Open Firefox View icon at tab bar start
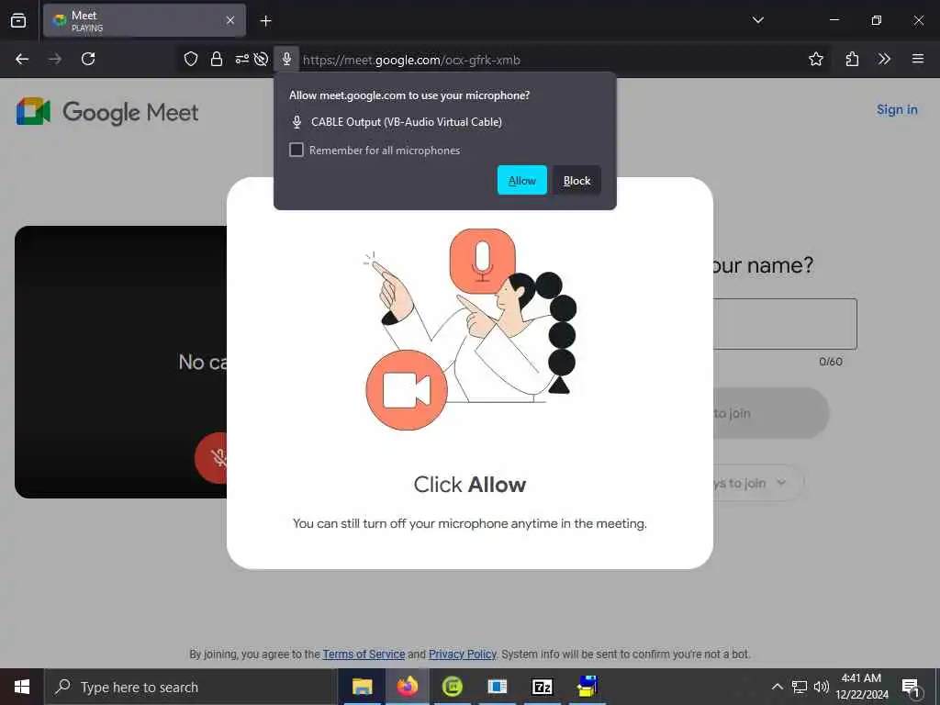 coord(18,20)
